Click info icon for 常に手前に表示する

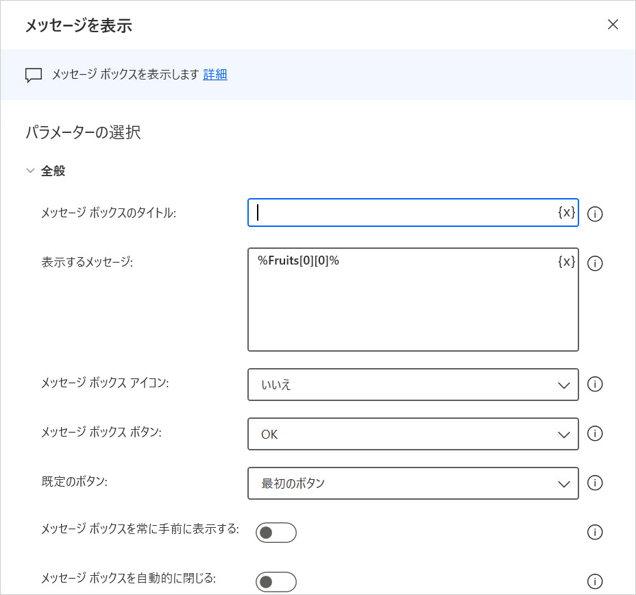(x=595, y=533)
